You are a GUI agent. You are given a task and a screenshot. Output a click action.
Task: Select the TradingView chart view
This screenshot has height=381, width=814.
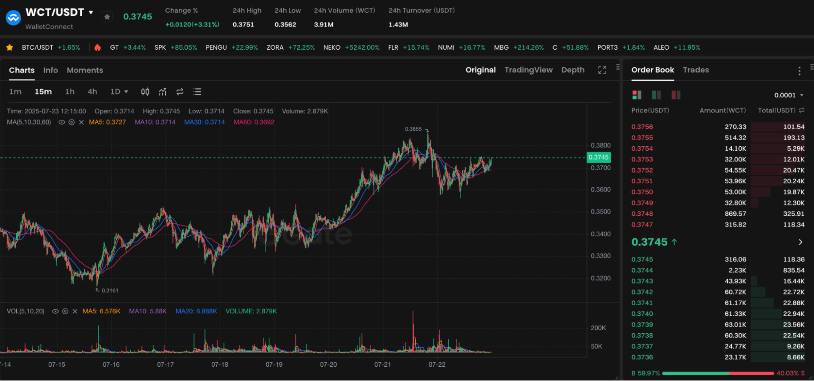coord(529,70)
